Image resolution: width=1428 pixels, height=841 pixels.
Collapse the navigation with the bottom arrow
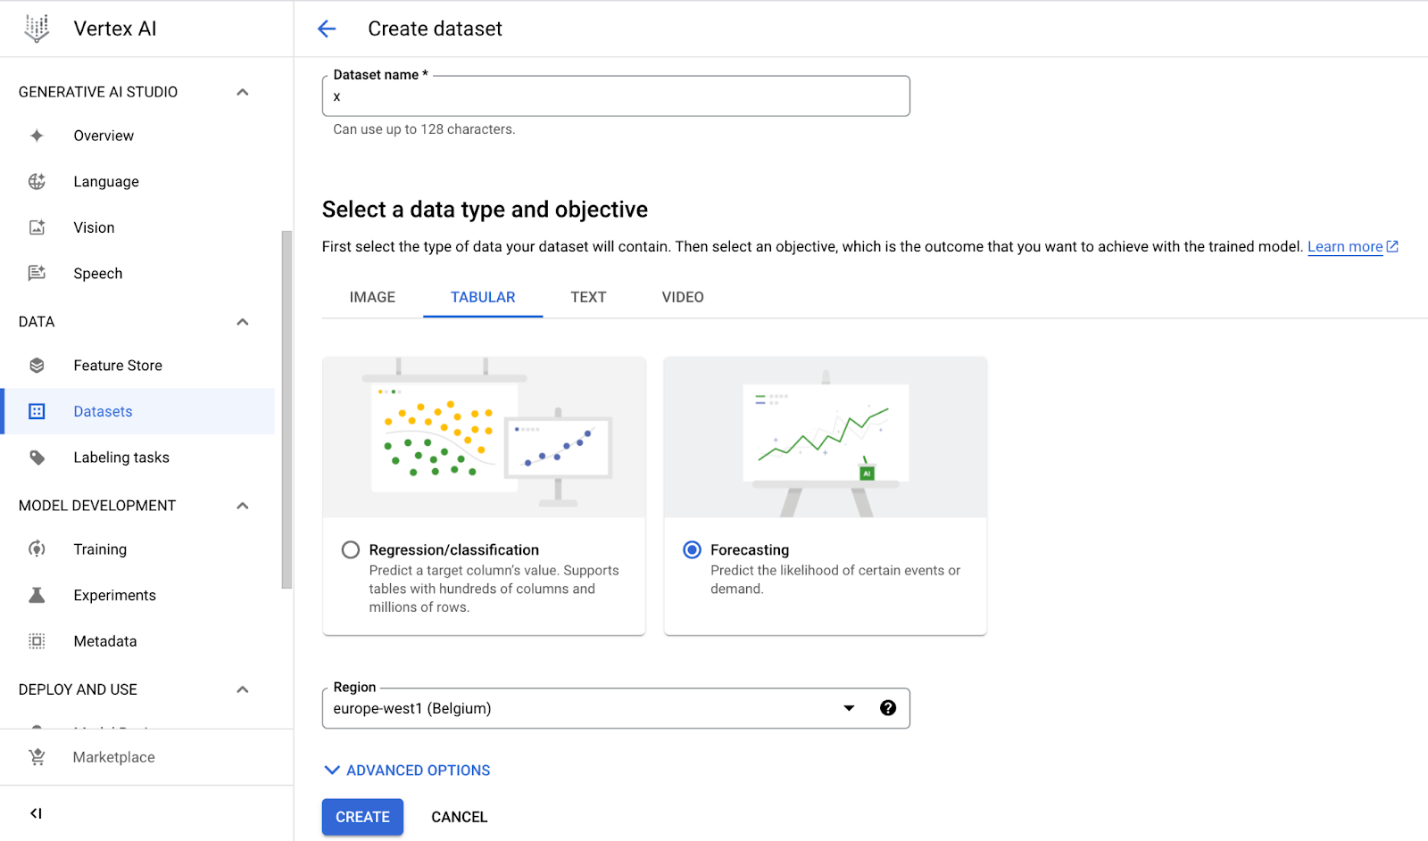36,812
